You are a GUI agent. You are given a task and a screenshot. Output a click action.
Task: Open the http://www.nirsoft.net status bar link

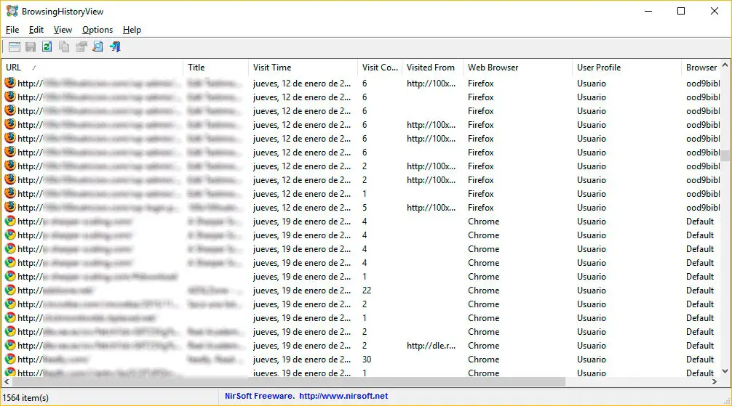tap(343, 396)
